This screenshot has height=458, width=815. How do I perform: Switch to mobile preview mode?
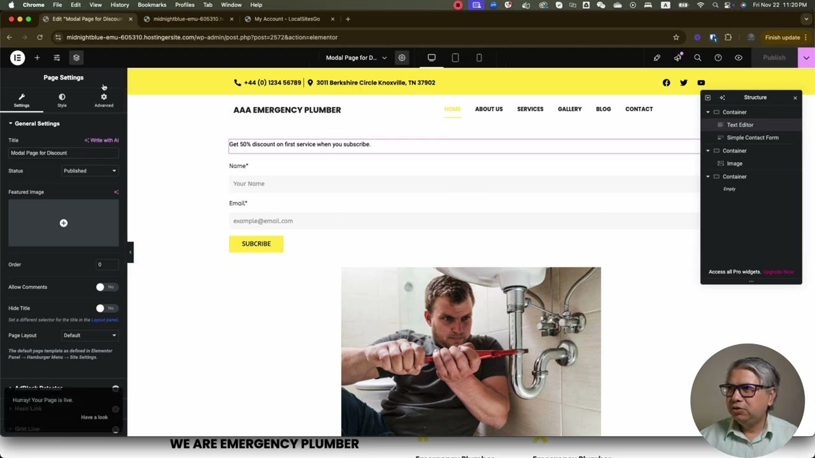[x=479, y=58]
